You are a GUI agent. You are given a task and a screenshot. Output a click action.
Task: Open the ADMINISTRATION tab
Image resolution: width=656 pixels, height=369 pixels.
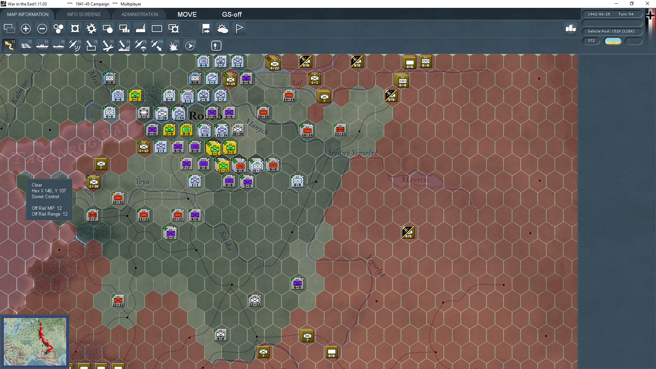point(140,14)
